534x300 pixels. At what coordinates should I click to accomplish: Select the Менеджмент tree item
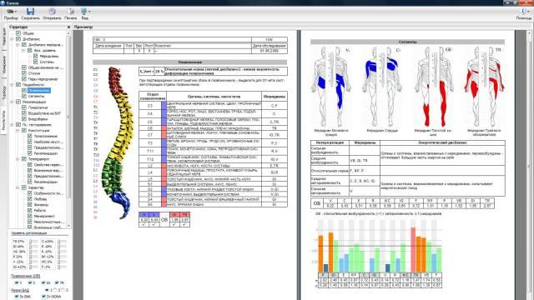click(x=44, y=217)
